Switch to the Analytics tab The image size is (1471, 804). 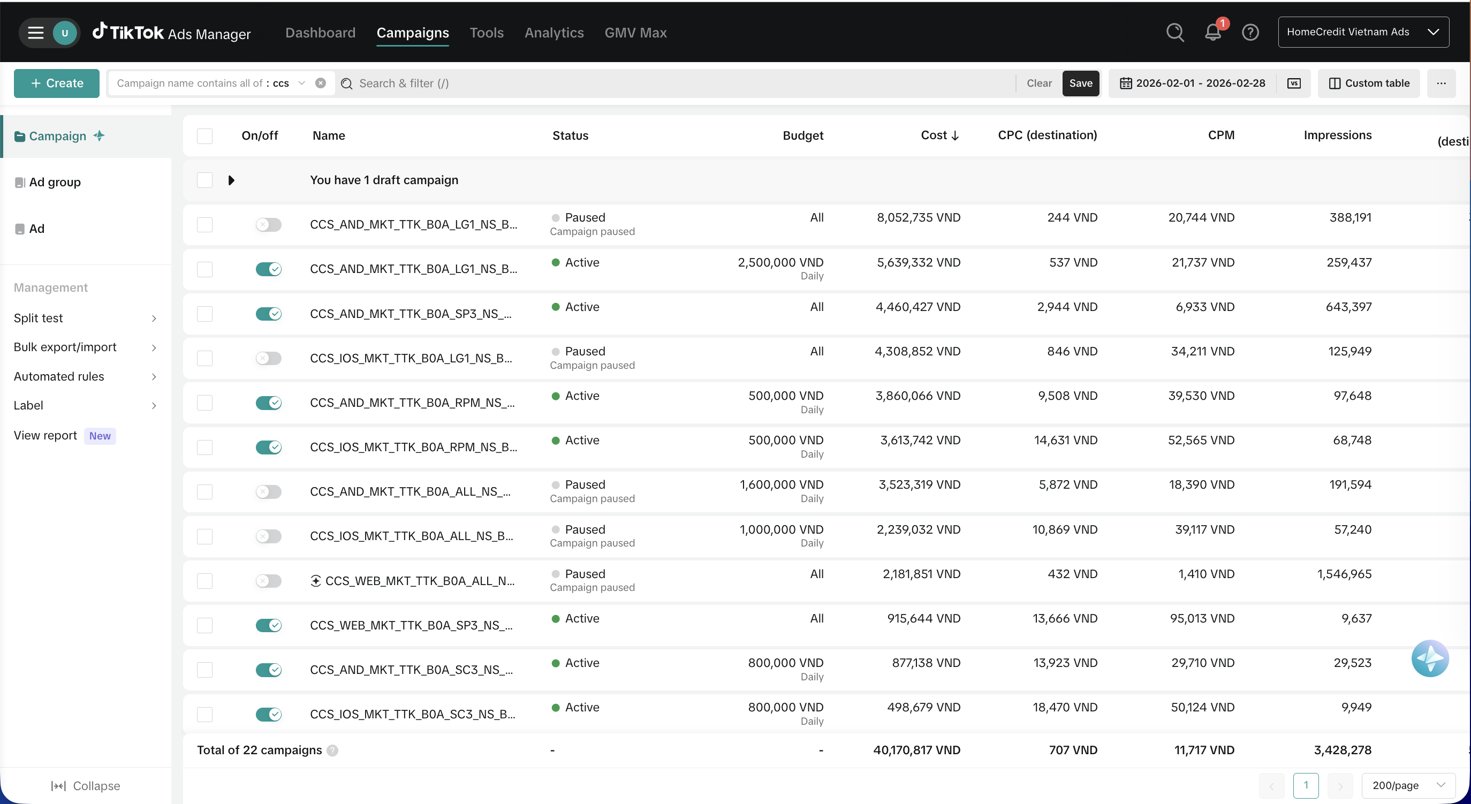click(554, 33)
